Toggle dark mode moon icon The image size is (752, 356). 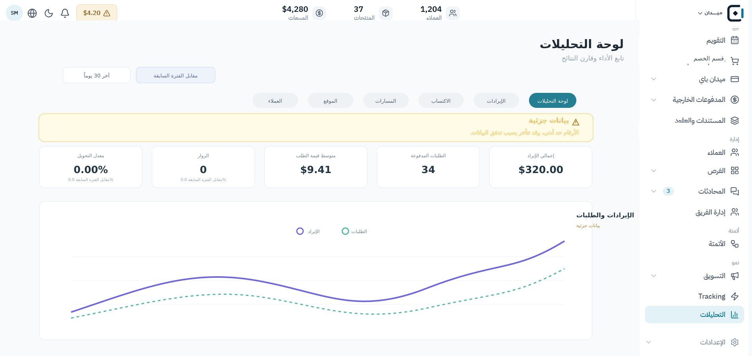pos(49,13)
